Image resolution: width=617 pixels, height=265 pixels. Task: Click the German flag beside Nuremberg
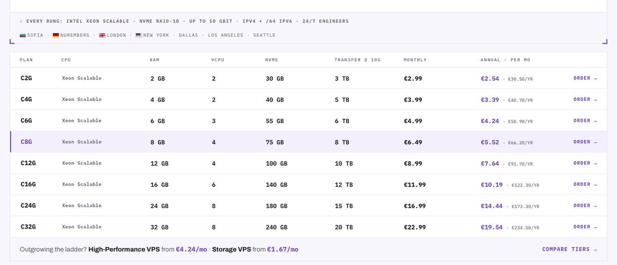(x=56, y=35)
